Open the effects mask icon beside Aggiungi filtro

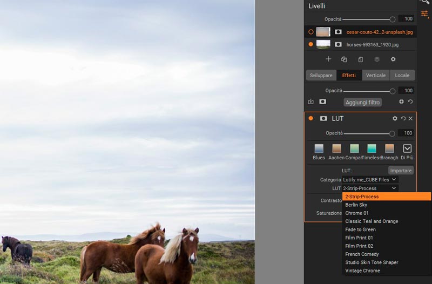pos(322,102)
